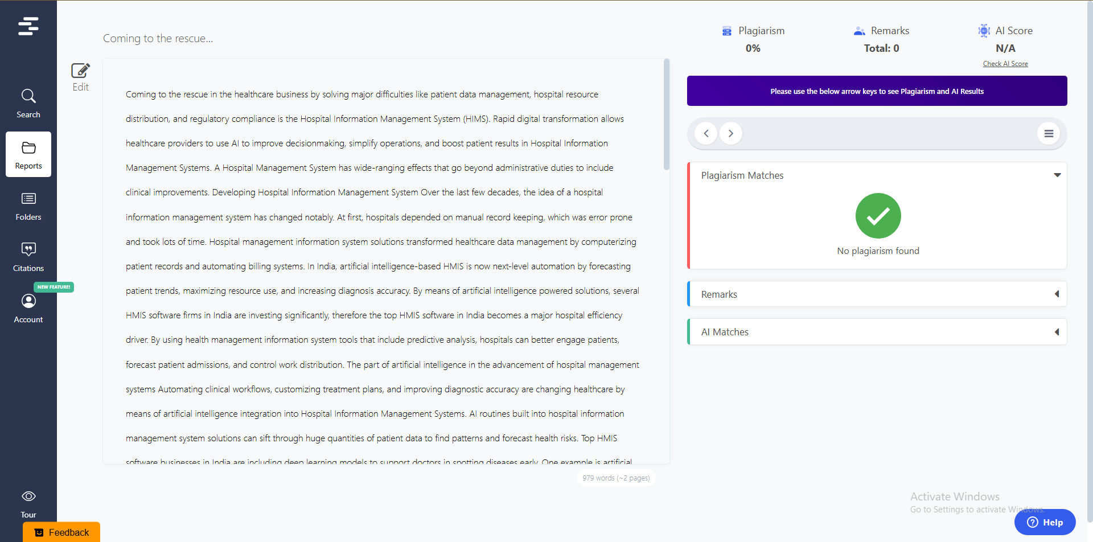The image size is (1093, 542).
Task: Expand the AI Matches panel
Action: [x=1057, y=332]
